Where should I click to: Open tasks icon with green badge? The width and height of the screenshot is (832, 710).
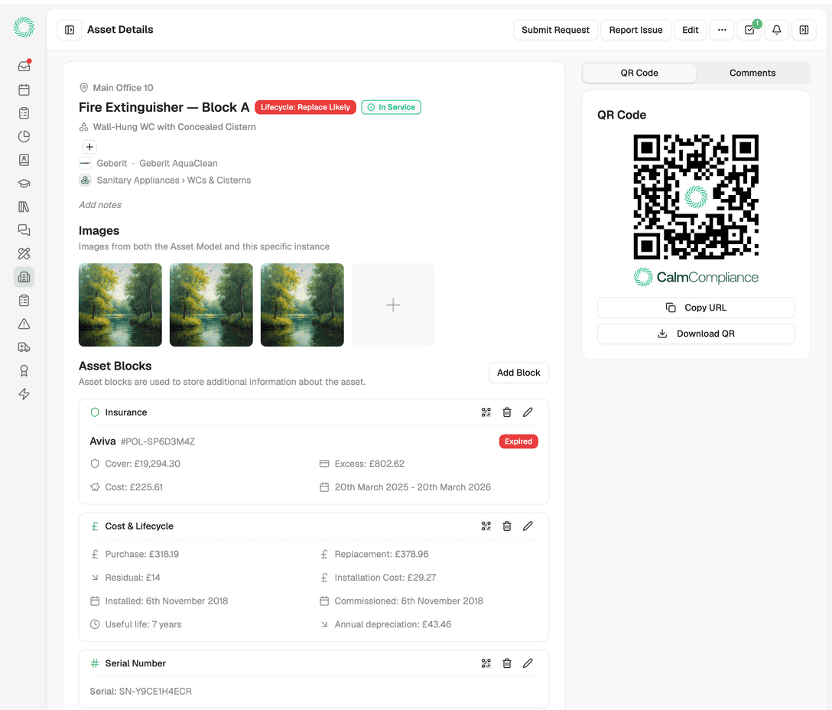pyautogui.click(x=749, y=30)
